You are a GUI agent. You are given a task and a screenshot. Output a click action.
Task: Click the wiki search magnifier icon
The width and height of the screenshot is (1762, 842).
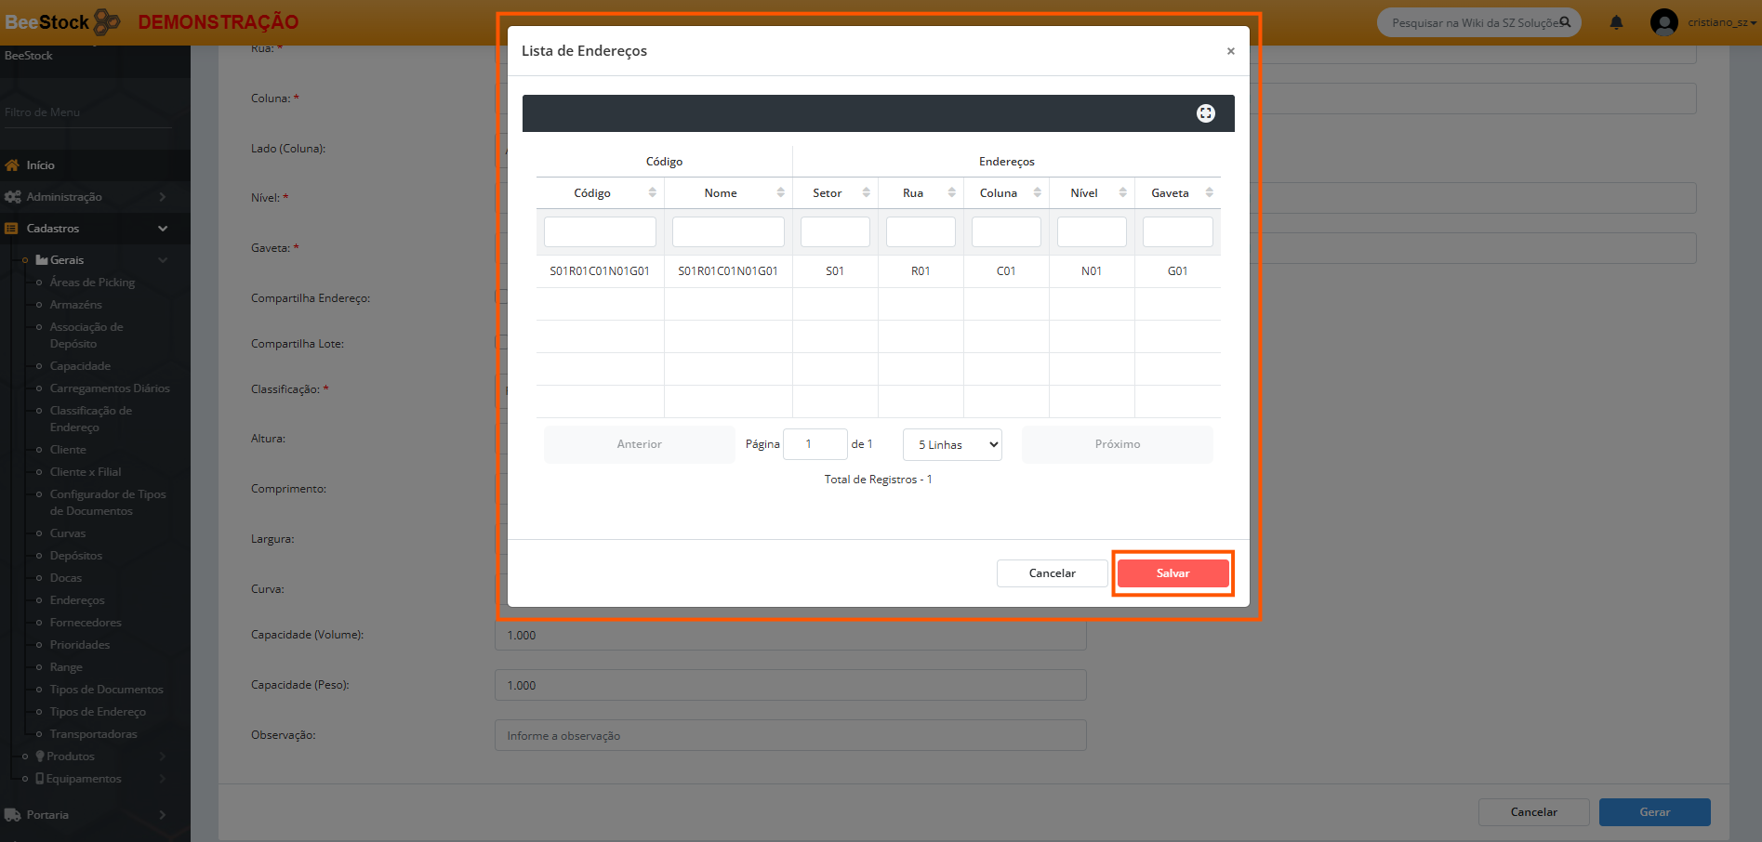click(1565, 22)
